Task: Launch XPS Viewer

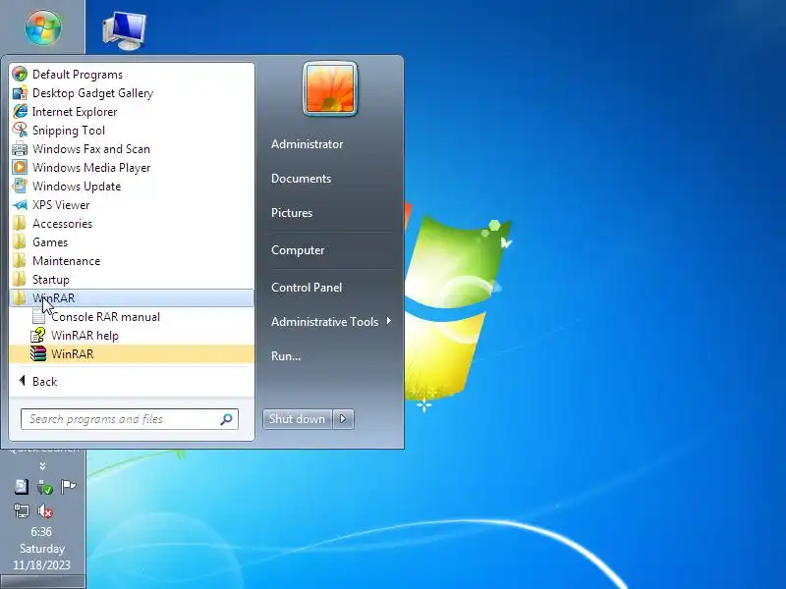Action: point(132,205)
